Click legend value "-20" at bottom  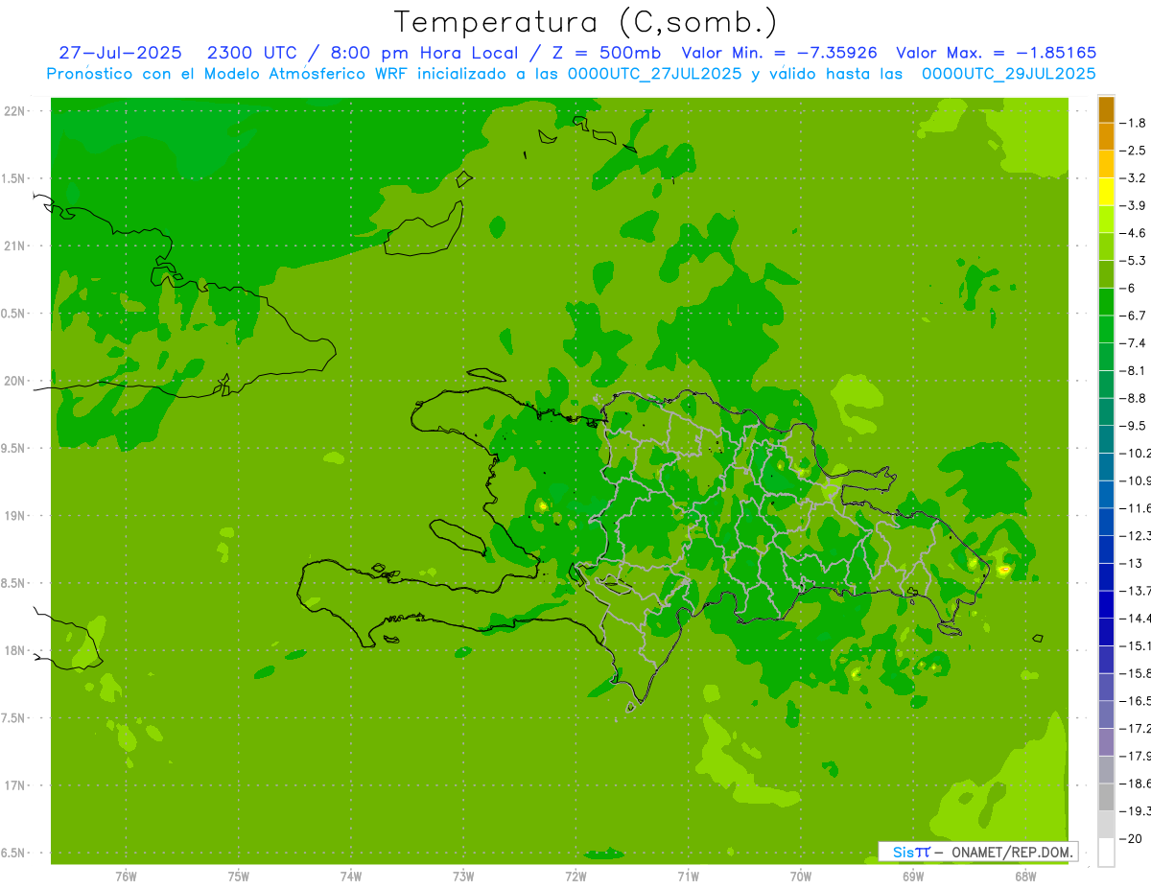1132,838
